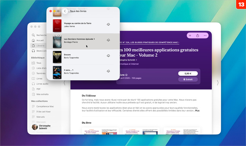Open the Liste d'envies sidebar item
Image resolution: width=246 pixels, height=146 pixels.
pos(39,68)
